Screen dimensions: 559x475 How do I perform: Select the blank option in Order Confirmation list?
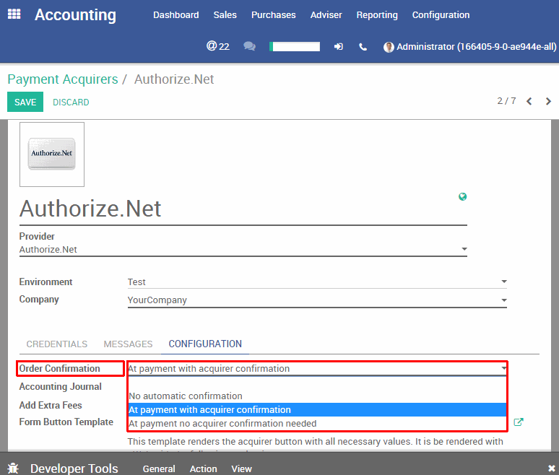(317, 383)
